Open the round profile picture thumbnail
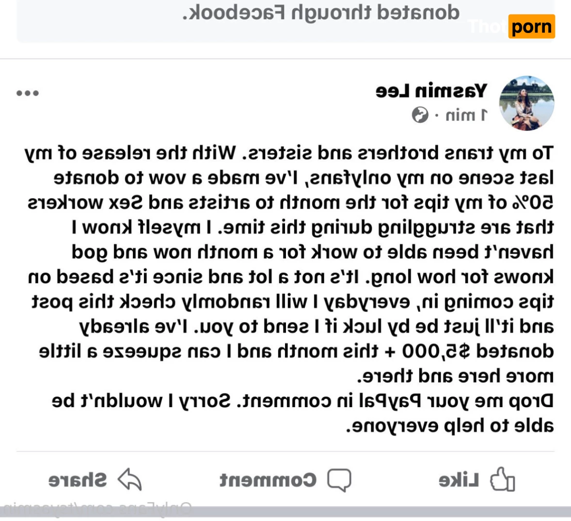The width and height of the screenshot is (571, 521). 526,103
